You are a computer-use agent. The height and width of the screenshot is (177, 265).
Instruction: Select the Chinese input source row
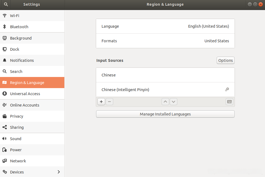pyautogui.click(x=165, y=75)
